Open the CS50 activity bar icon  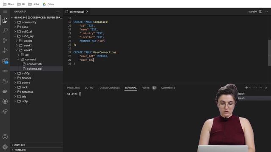point(5,71)
